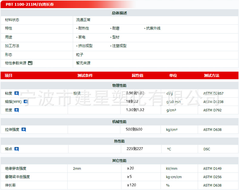Click the ASTM D149 test method
Image resolution: width=239 pixels, height=190 pixels.
pos(212,169)
